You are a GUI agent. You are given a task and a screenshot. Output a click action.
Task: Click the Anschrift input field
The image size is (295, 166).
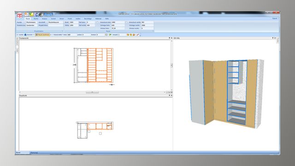click(x=56, y=22)
